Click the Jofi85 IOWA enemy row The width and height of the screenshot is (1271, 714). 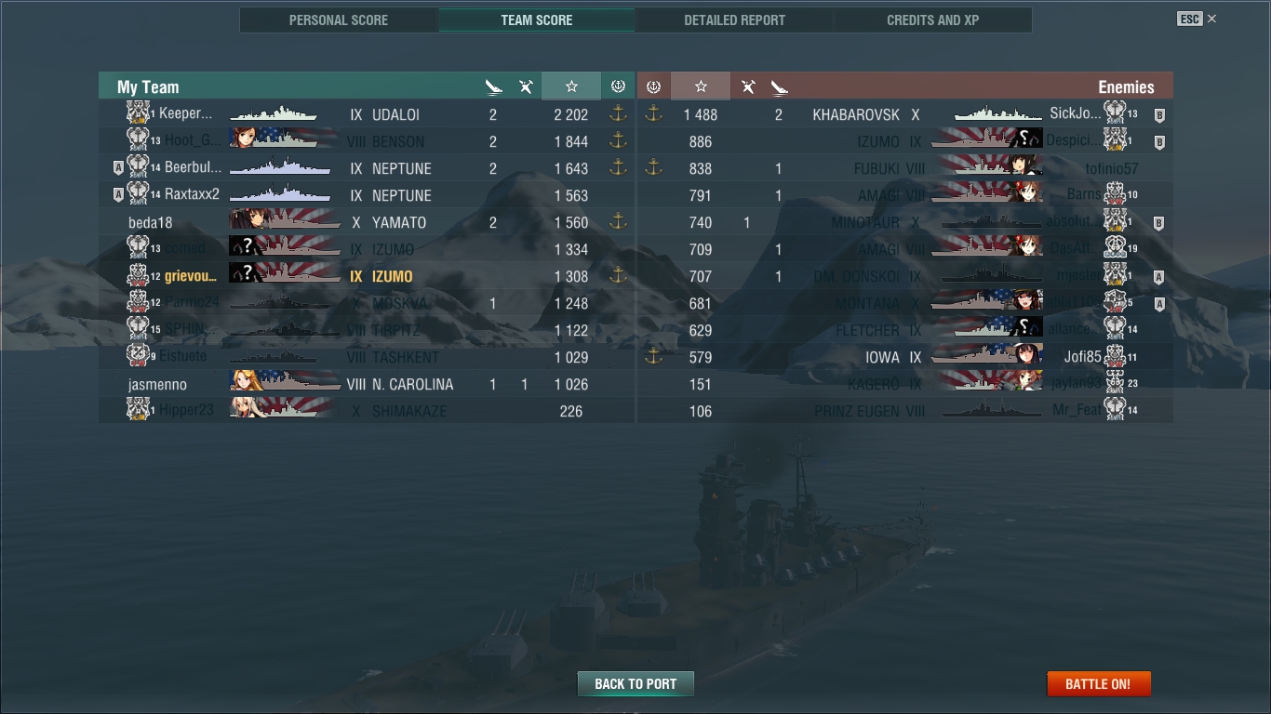click(904, 357)
